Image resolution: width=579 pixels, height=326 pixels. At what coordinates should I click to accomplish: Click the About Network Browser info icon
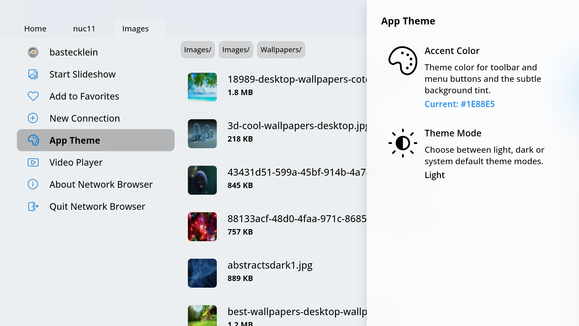point(33,184)
